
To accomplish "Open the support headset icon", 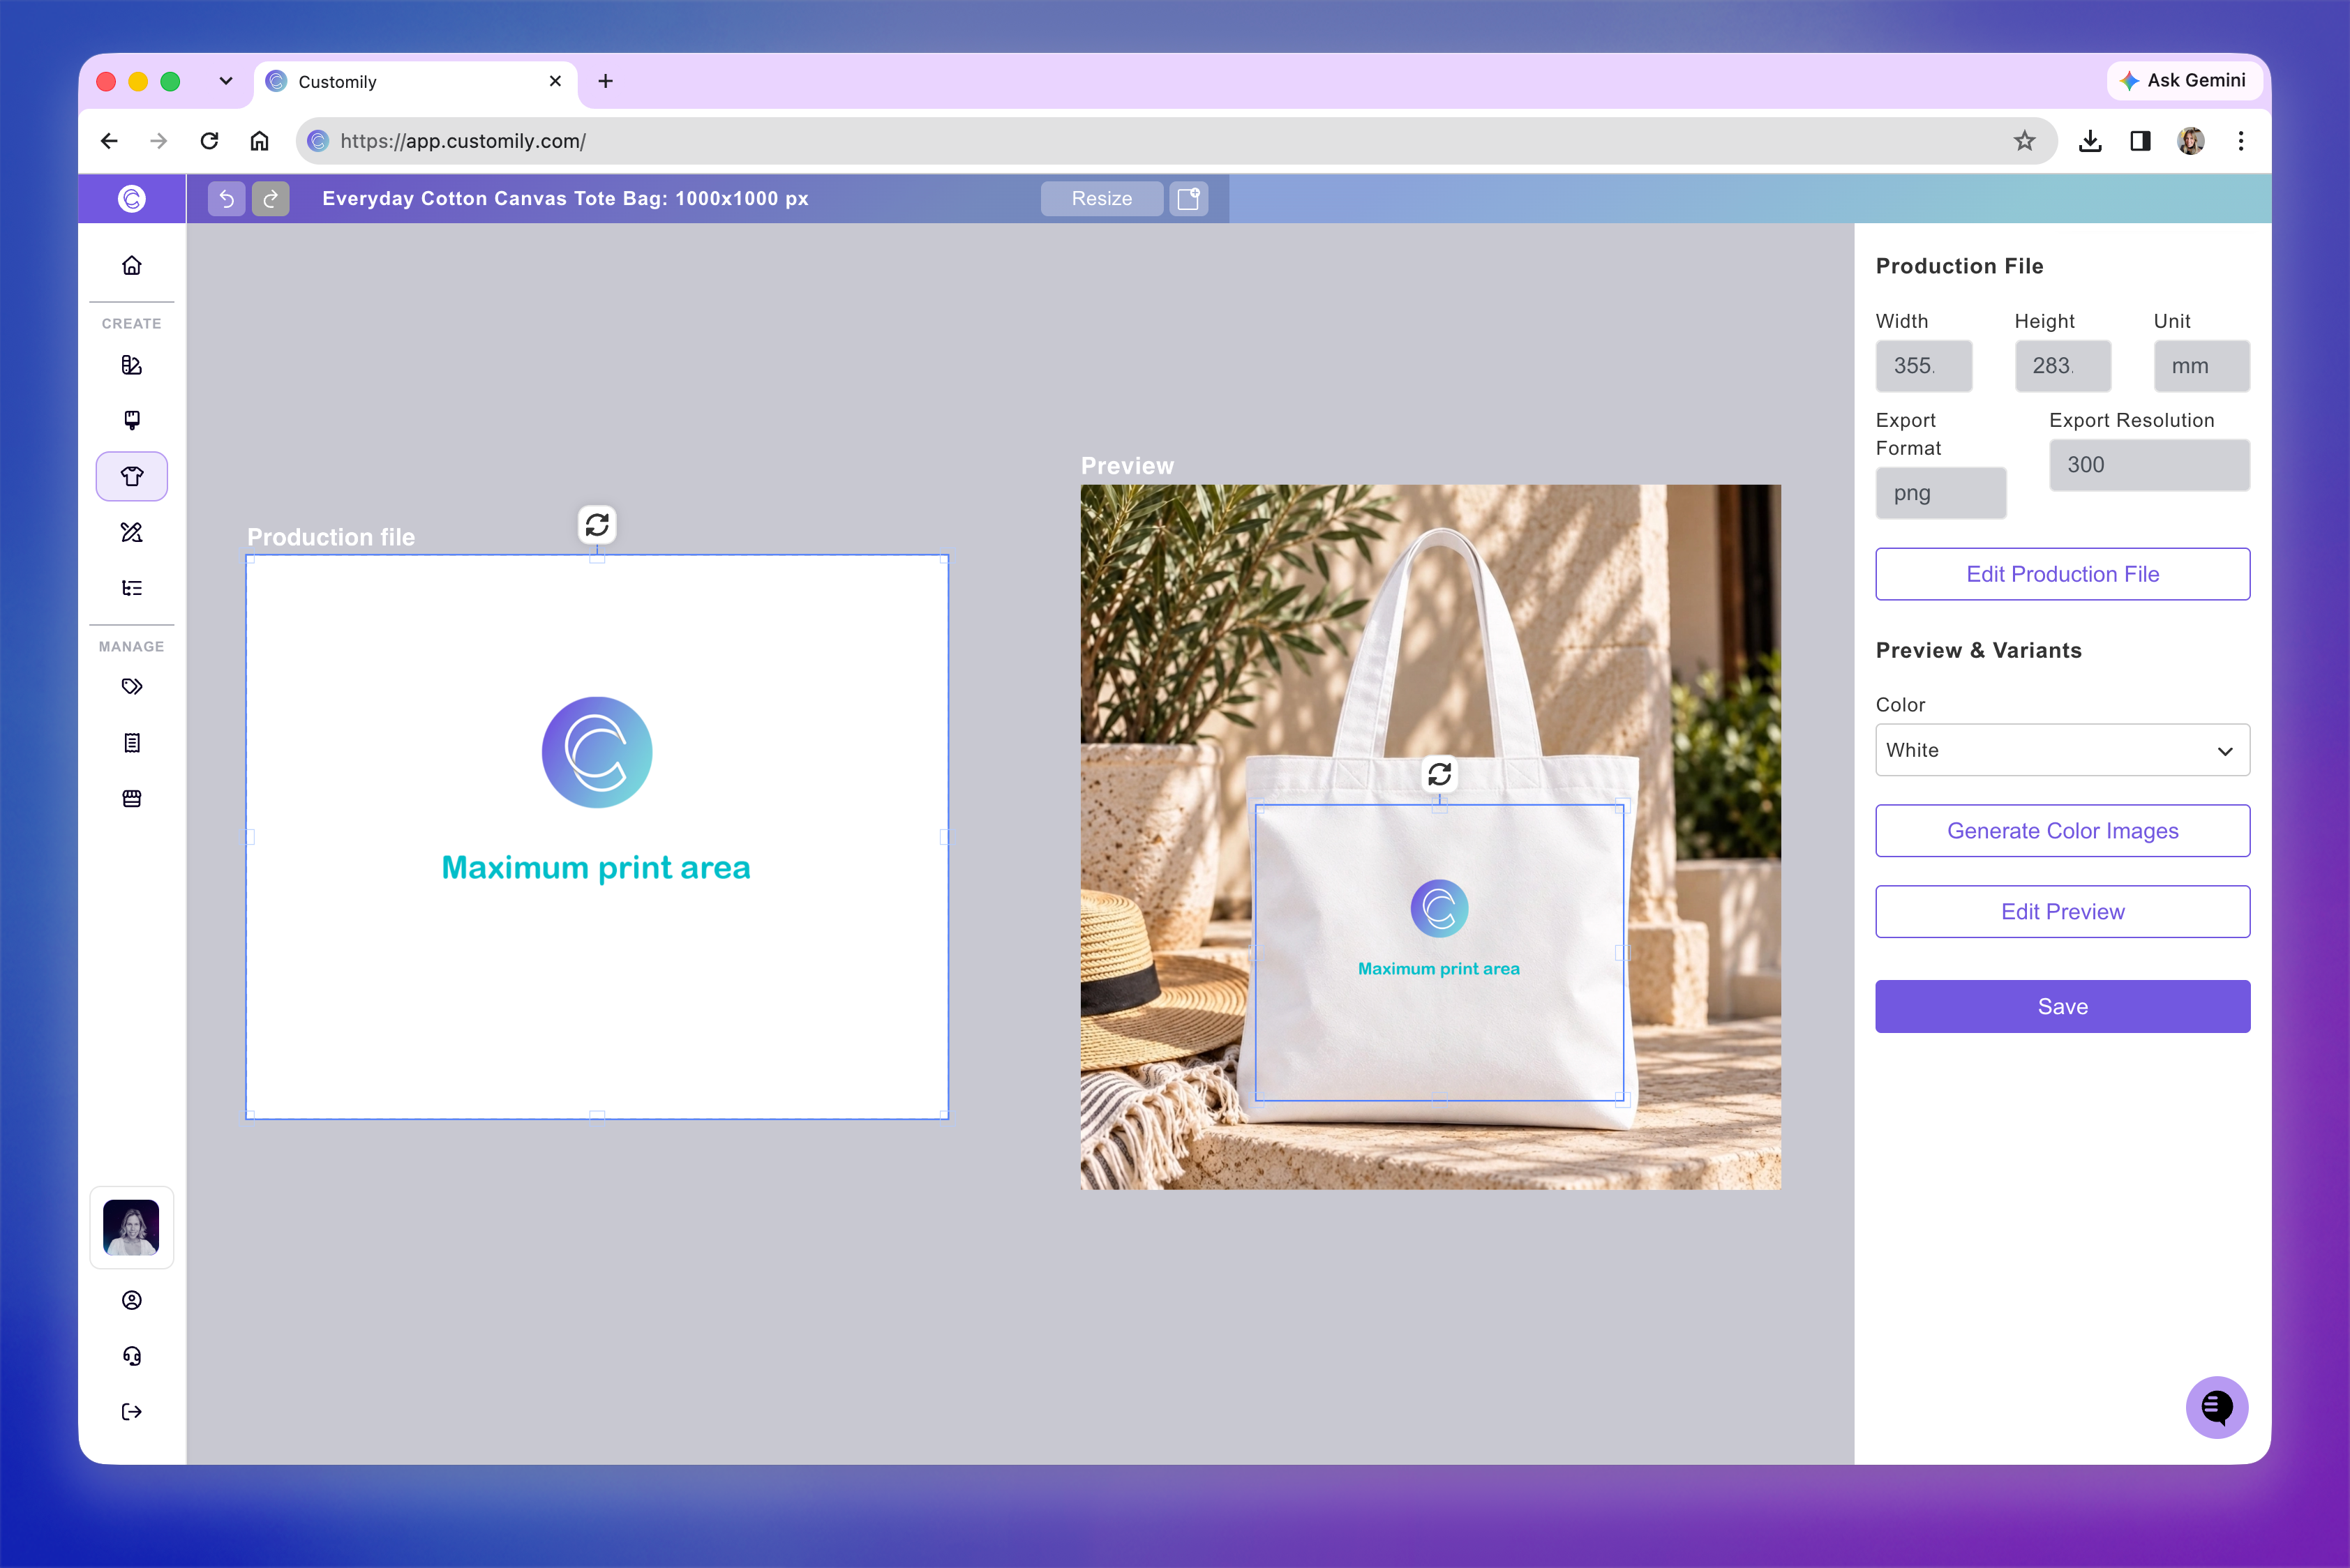I will 131,1356.
